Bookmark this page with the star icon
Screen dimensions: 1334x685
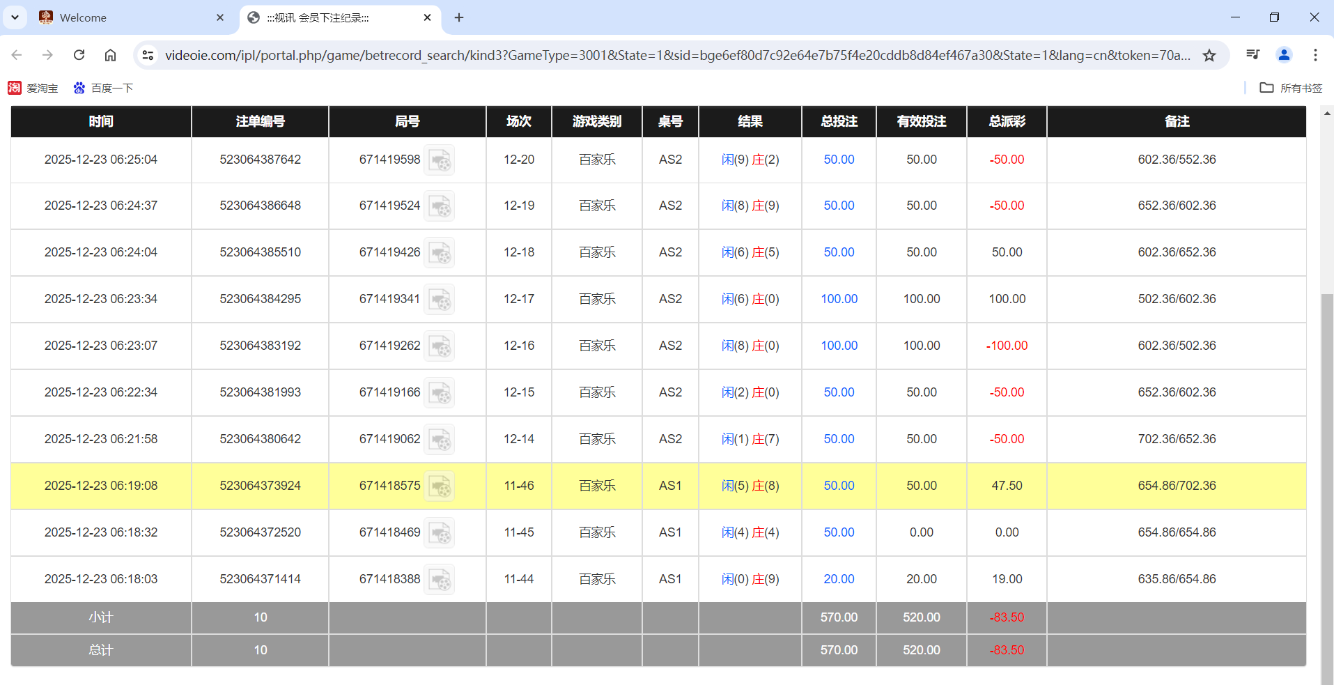(1210, 54)
